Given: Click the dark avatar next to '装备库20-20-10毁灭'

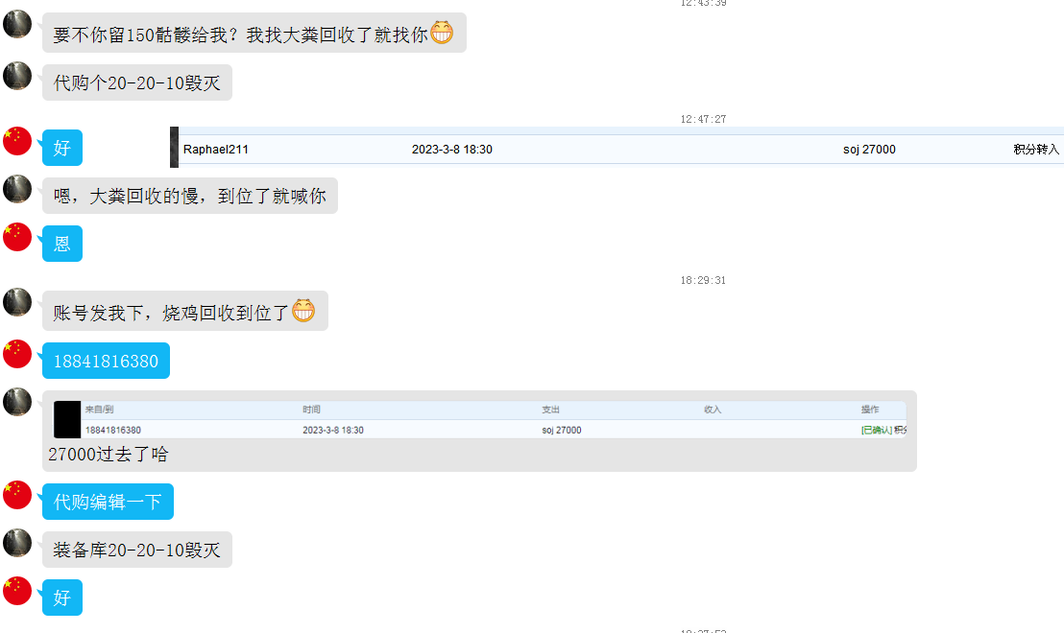Looking at the screenshot, I should (x=17, y=543).
